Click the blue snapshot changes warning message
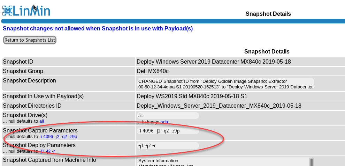The image size is (345, 166). pos(98,28)
